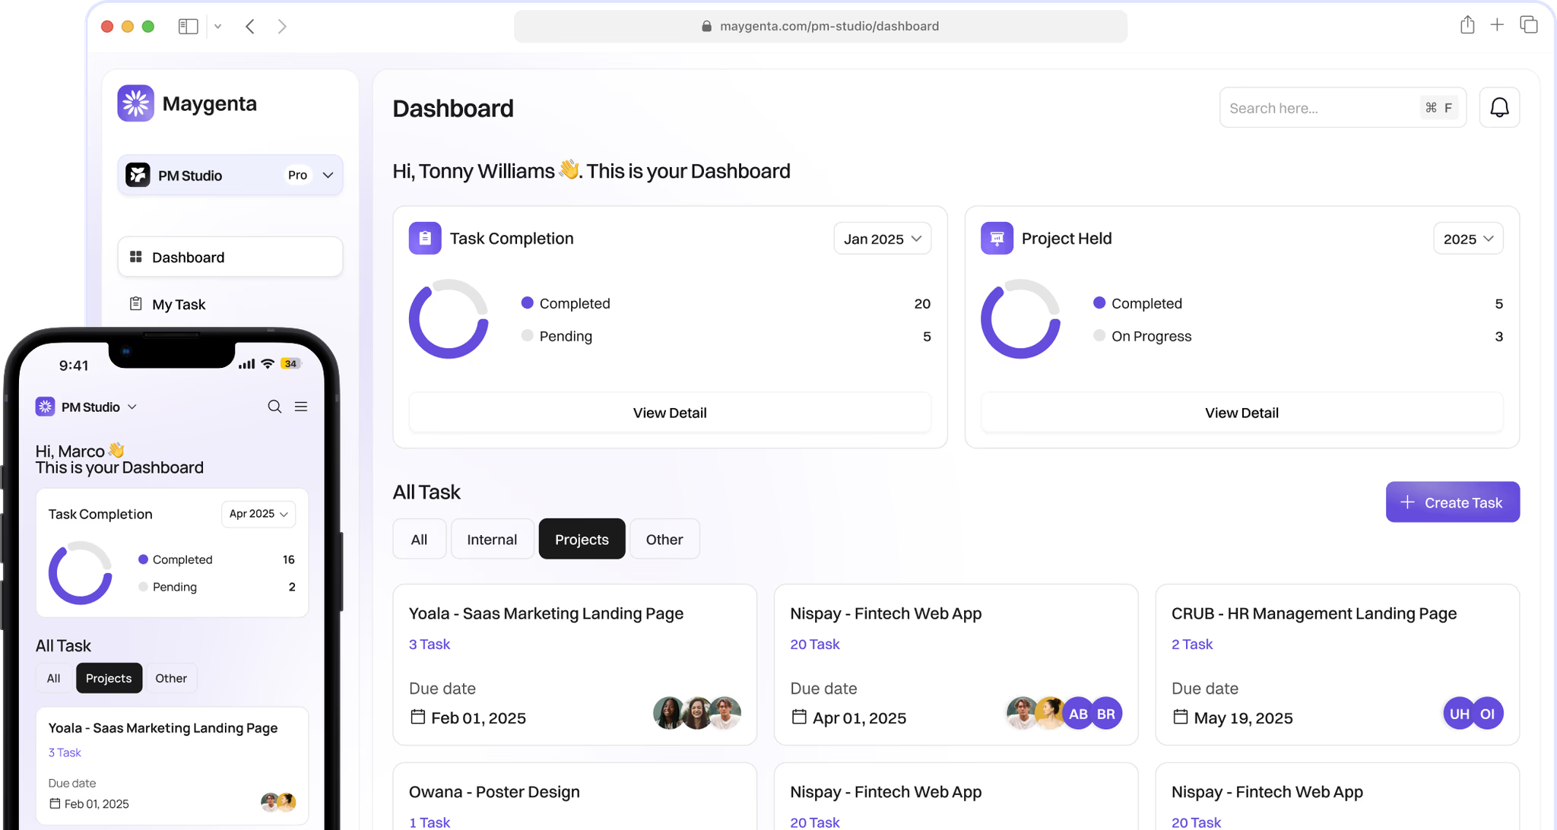Expand the Jan 2025 month dropdown
Image resolution: width=1557 pixels, height=830 pixels.
(x=882, y=239)
